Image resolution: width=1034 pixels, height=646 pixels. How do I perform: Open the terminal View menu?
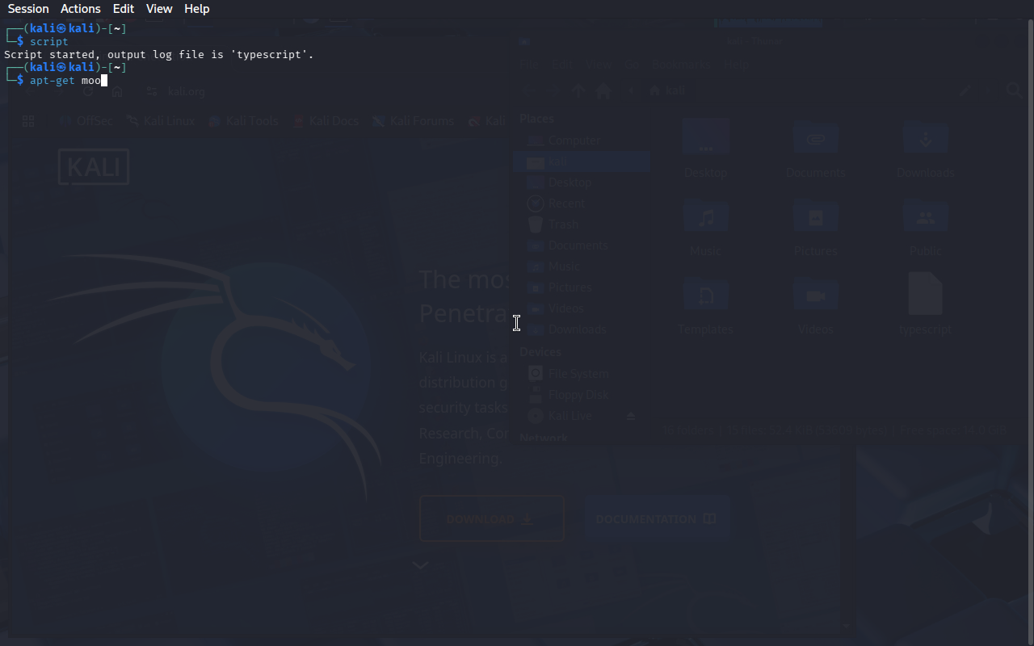pos(159,9)
